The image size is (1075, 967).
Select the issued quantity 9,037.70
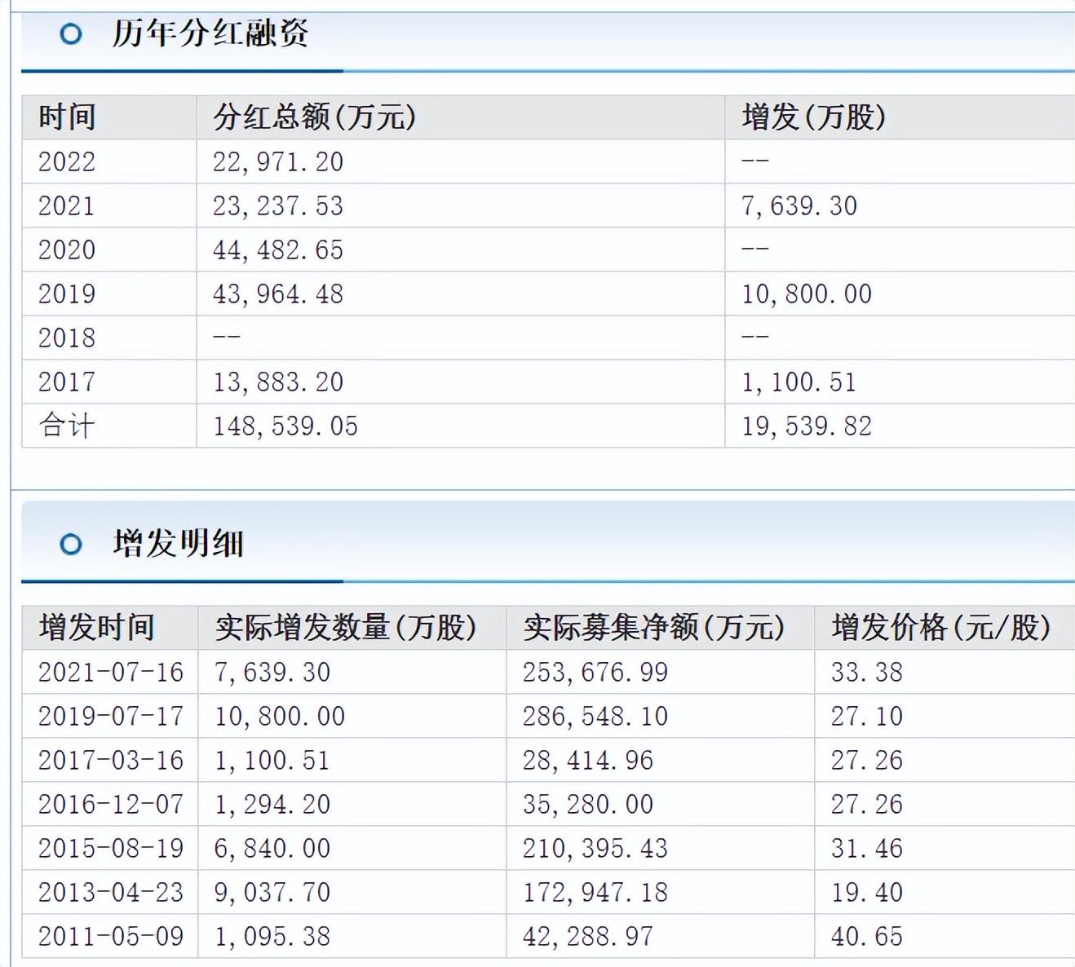pos(272,892)
